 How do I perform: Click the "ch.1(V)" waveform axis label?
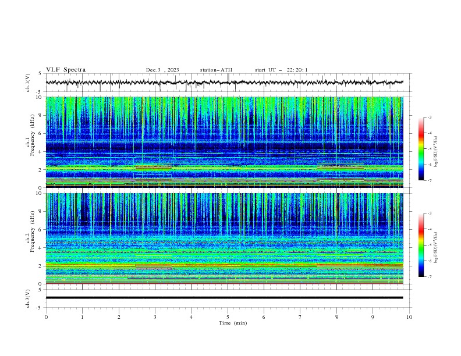point(28,83)
